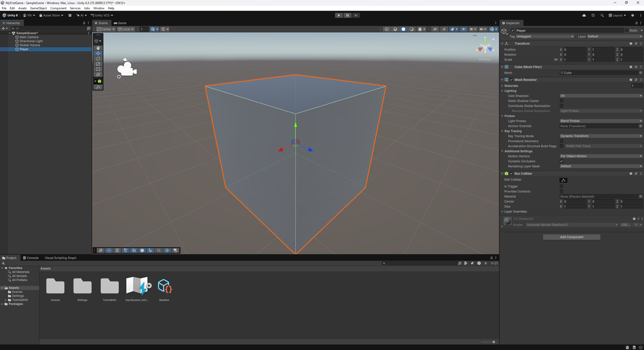Open the Local handle rotation dropdown
This screenshot has width=644, height=350.
126,29
